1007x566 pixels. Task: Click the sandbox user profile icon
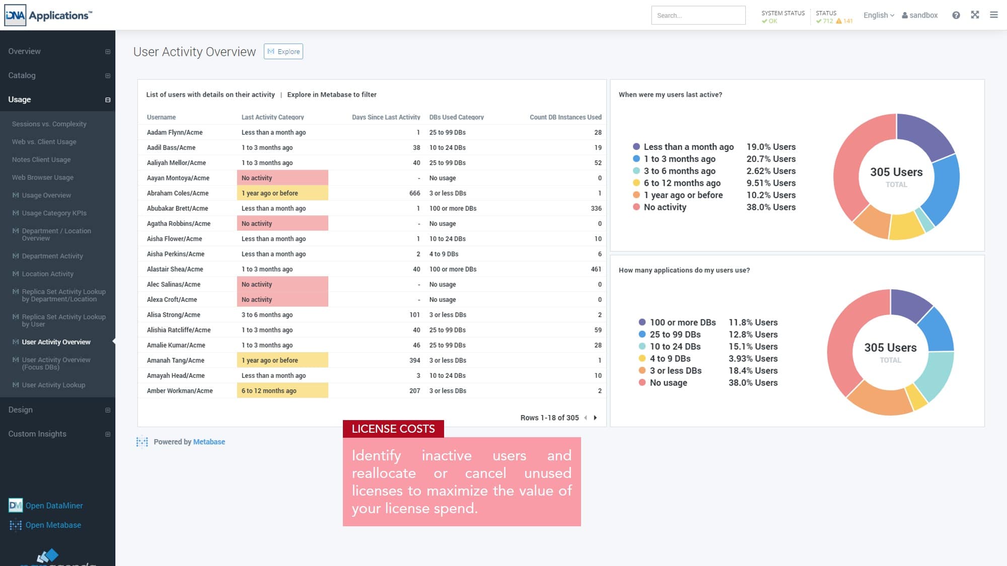pyautogui.click(x=905, y=15)
